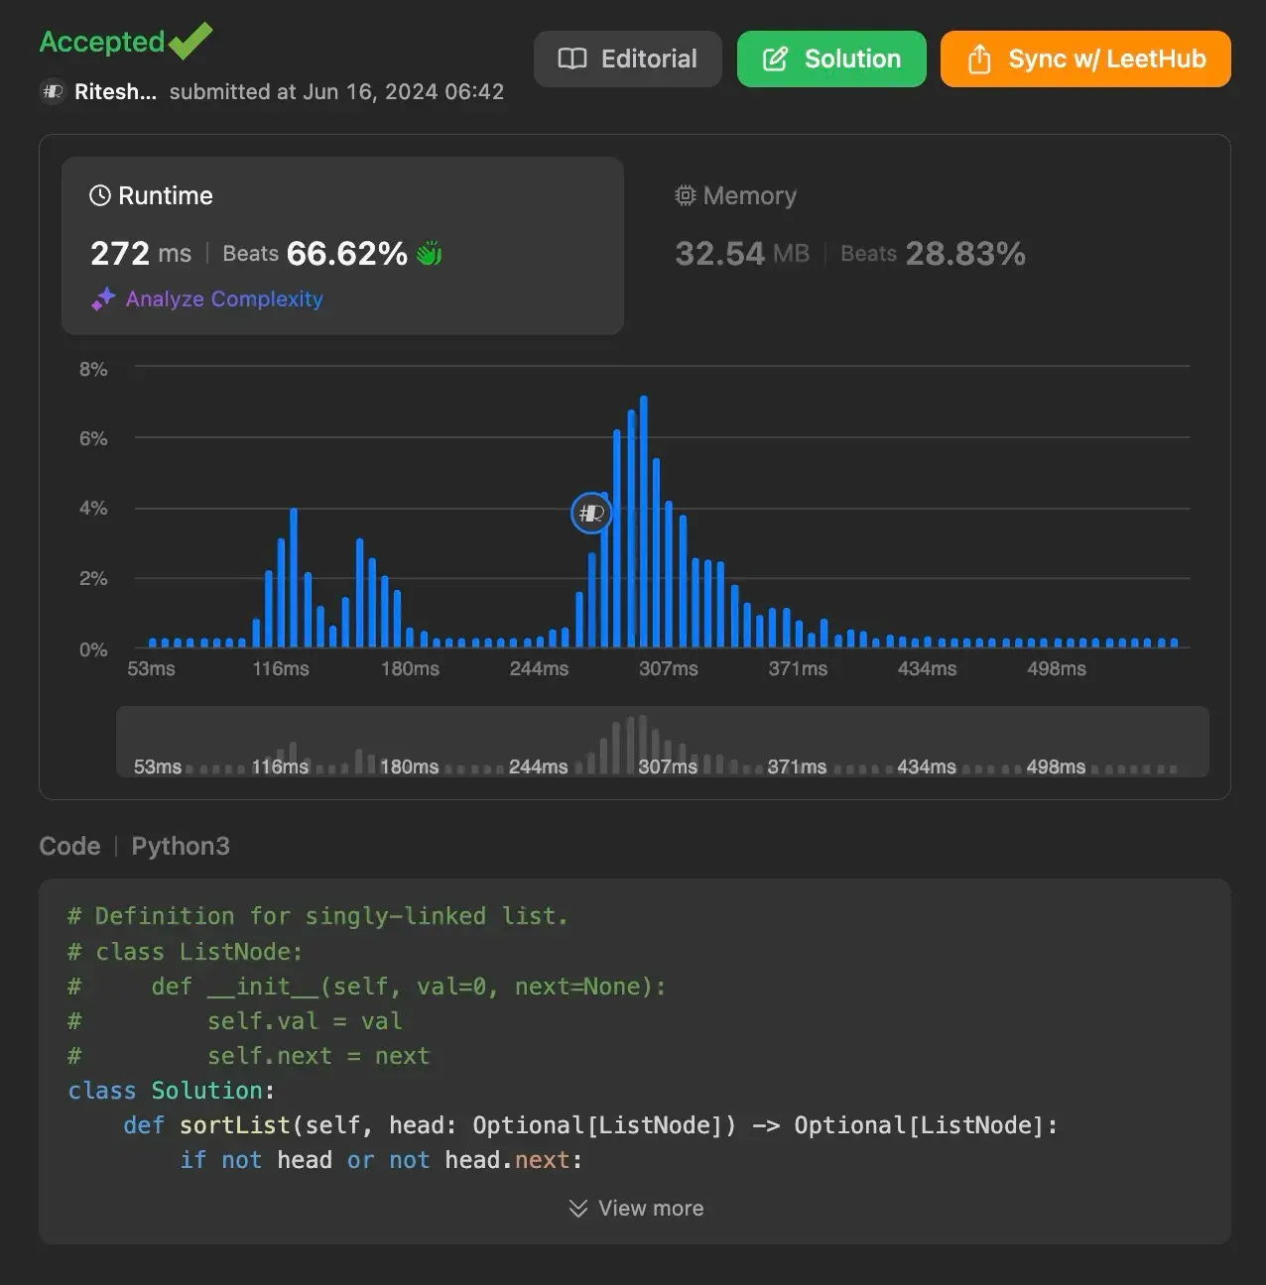Open the Editorial page
The width and height of the screenshot is (1266, 1285).
(627, 59)
